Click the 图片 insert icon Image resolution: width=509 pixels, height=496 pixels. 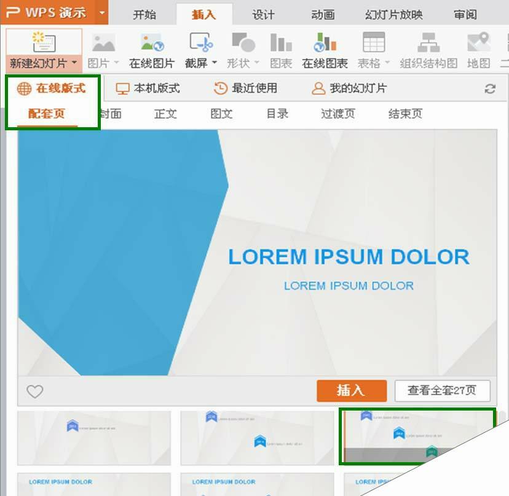click(x=103, y=43)
